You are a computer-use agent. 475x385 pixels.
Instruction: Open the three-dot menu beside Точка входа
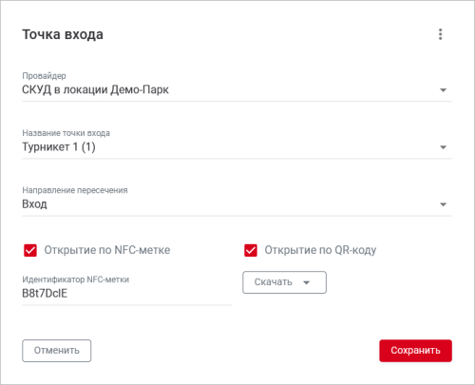(440, 34)
